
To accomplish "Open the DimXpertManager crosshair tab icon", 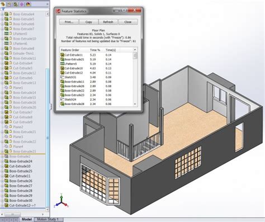I will point(22,4).
